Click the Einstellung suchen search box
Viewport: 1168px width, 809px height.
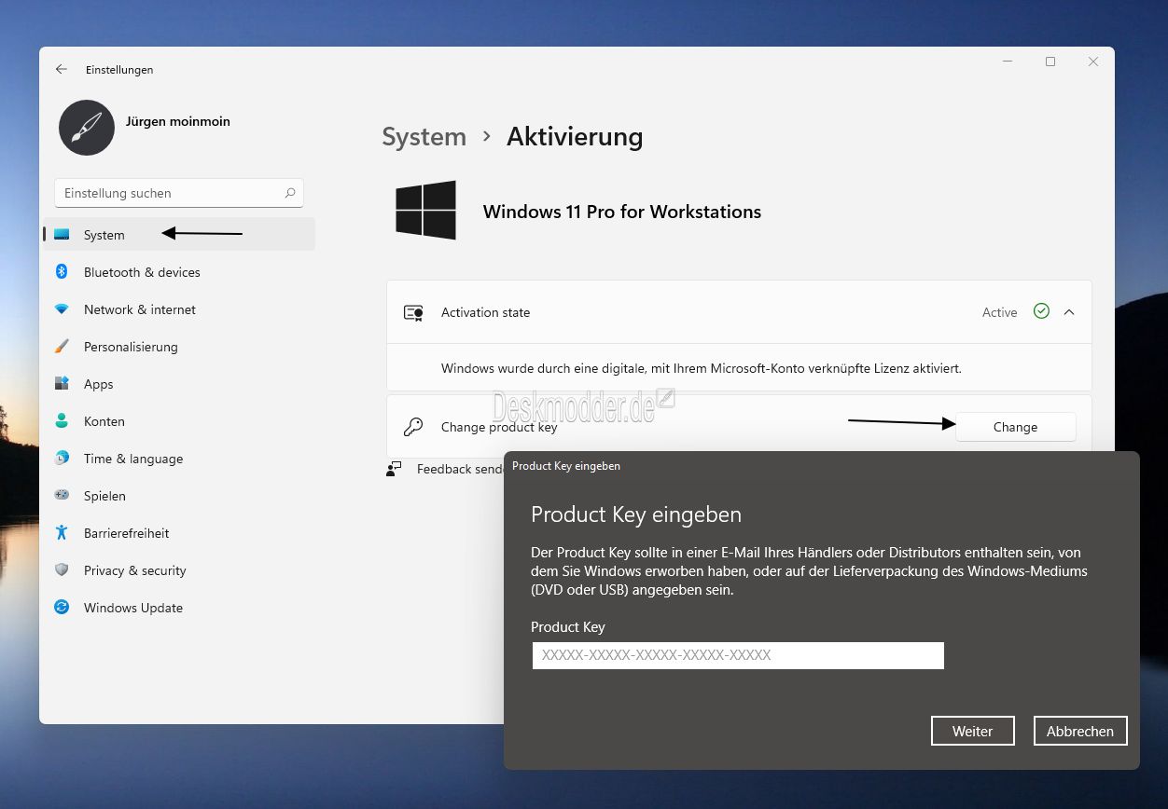pyautogui.click(x=179, y=193)
